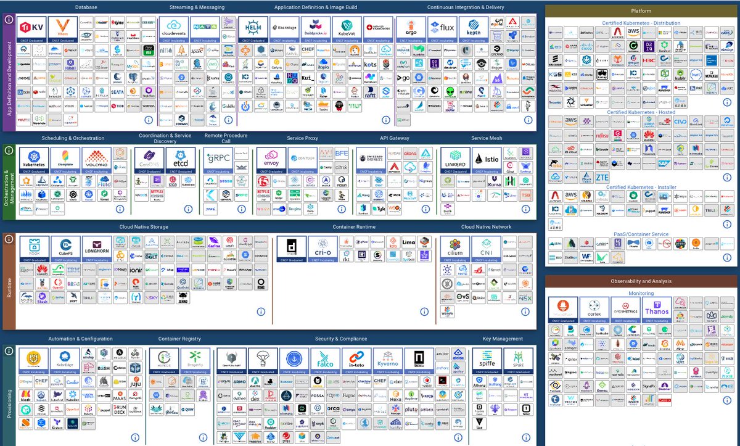Open info for Provisioning category row
This screenshot has height=446, width=740.
[x=9, y=351]
